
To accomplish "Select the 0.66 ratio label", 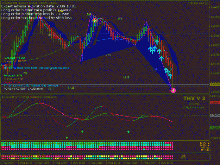I will click(x=108, y=55).
